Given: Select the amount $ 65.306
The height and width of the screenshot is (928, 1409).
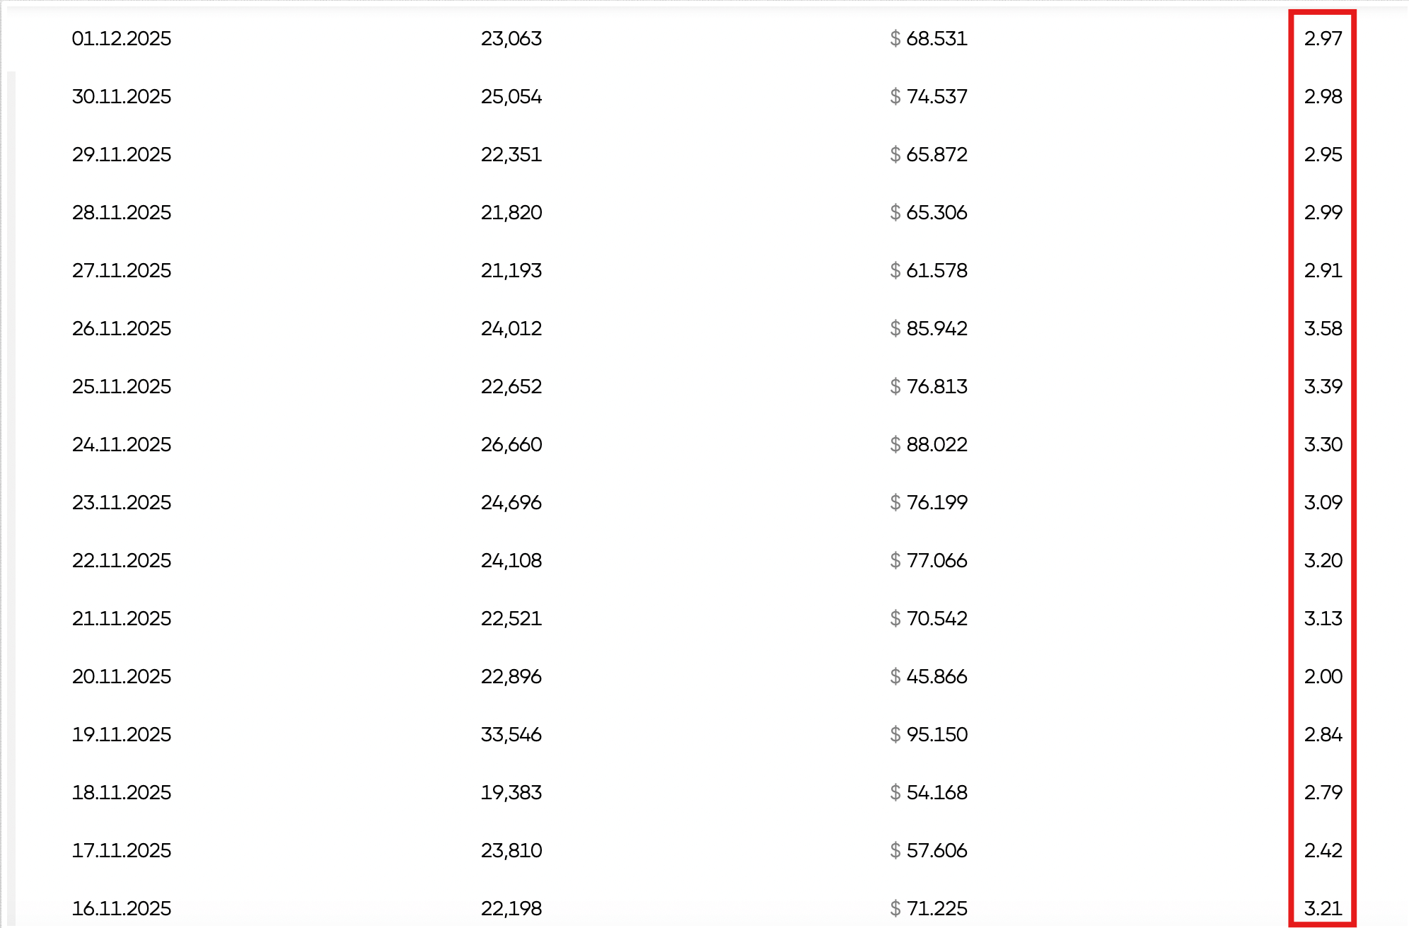Looking at the screenshot, I should [929, 212].
